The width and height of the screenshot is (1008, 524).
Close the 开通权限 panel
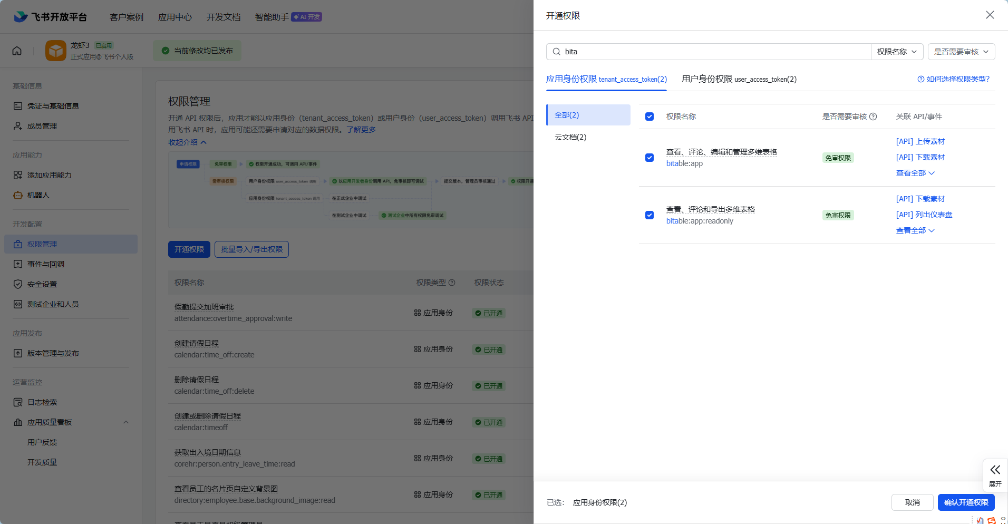pyautogui.click(x=990, y=15)
